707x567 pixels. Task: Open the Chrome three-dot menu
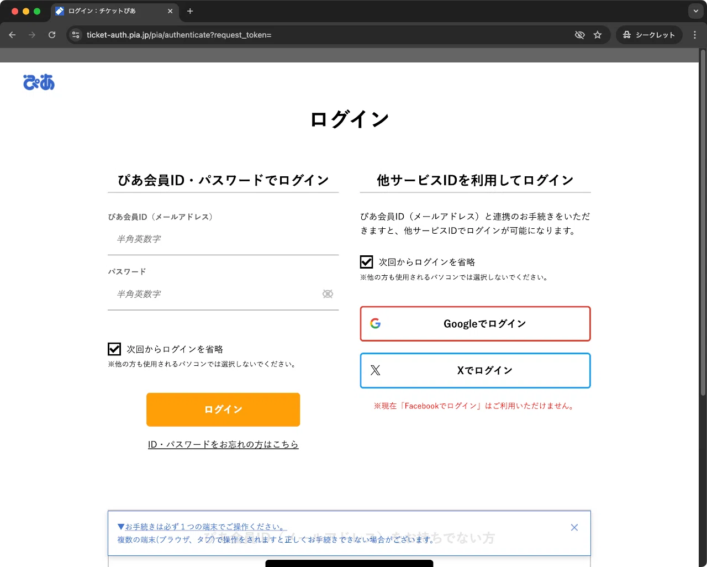(x=695, y=35)
